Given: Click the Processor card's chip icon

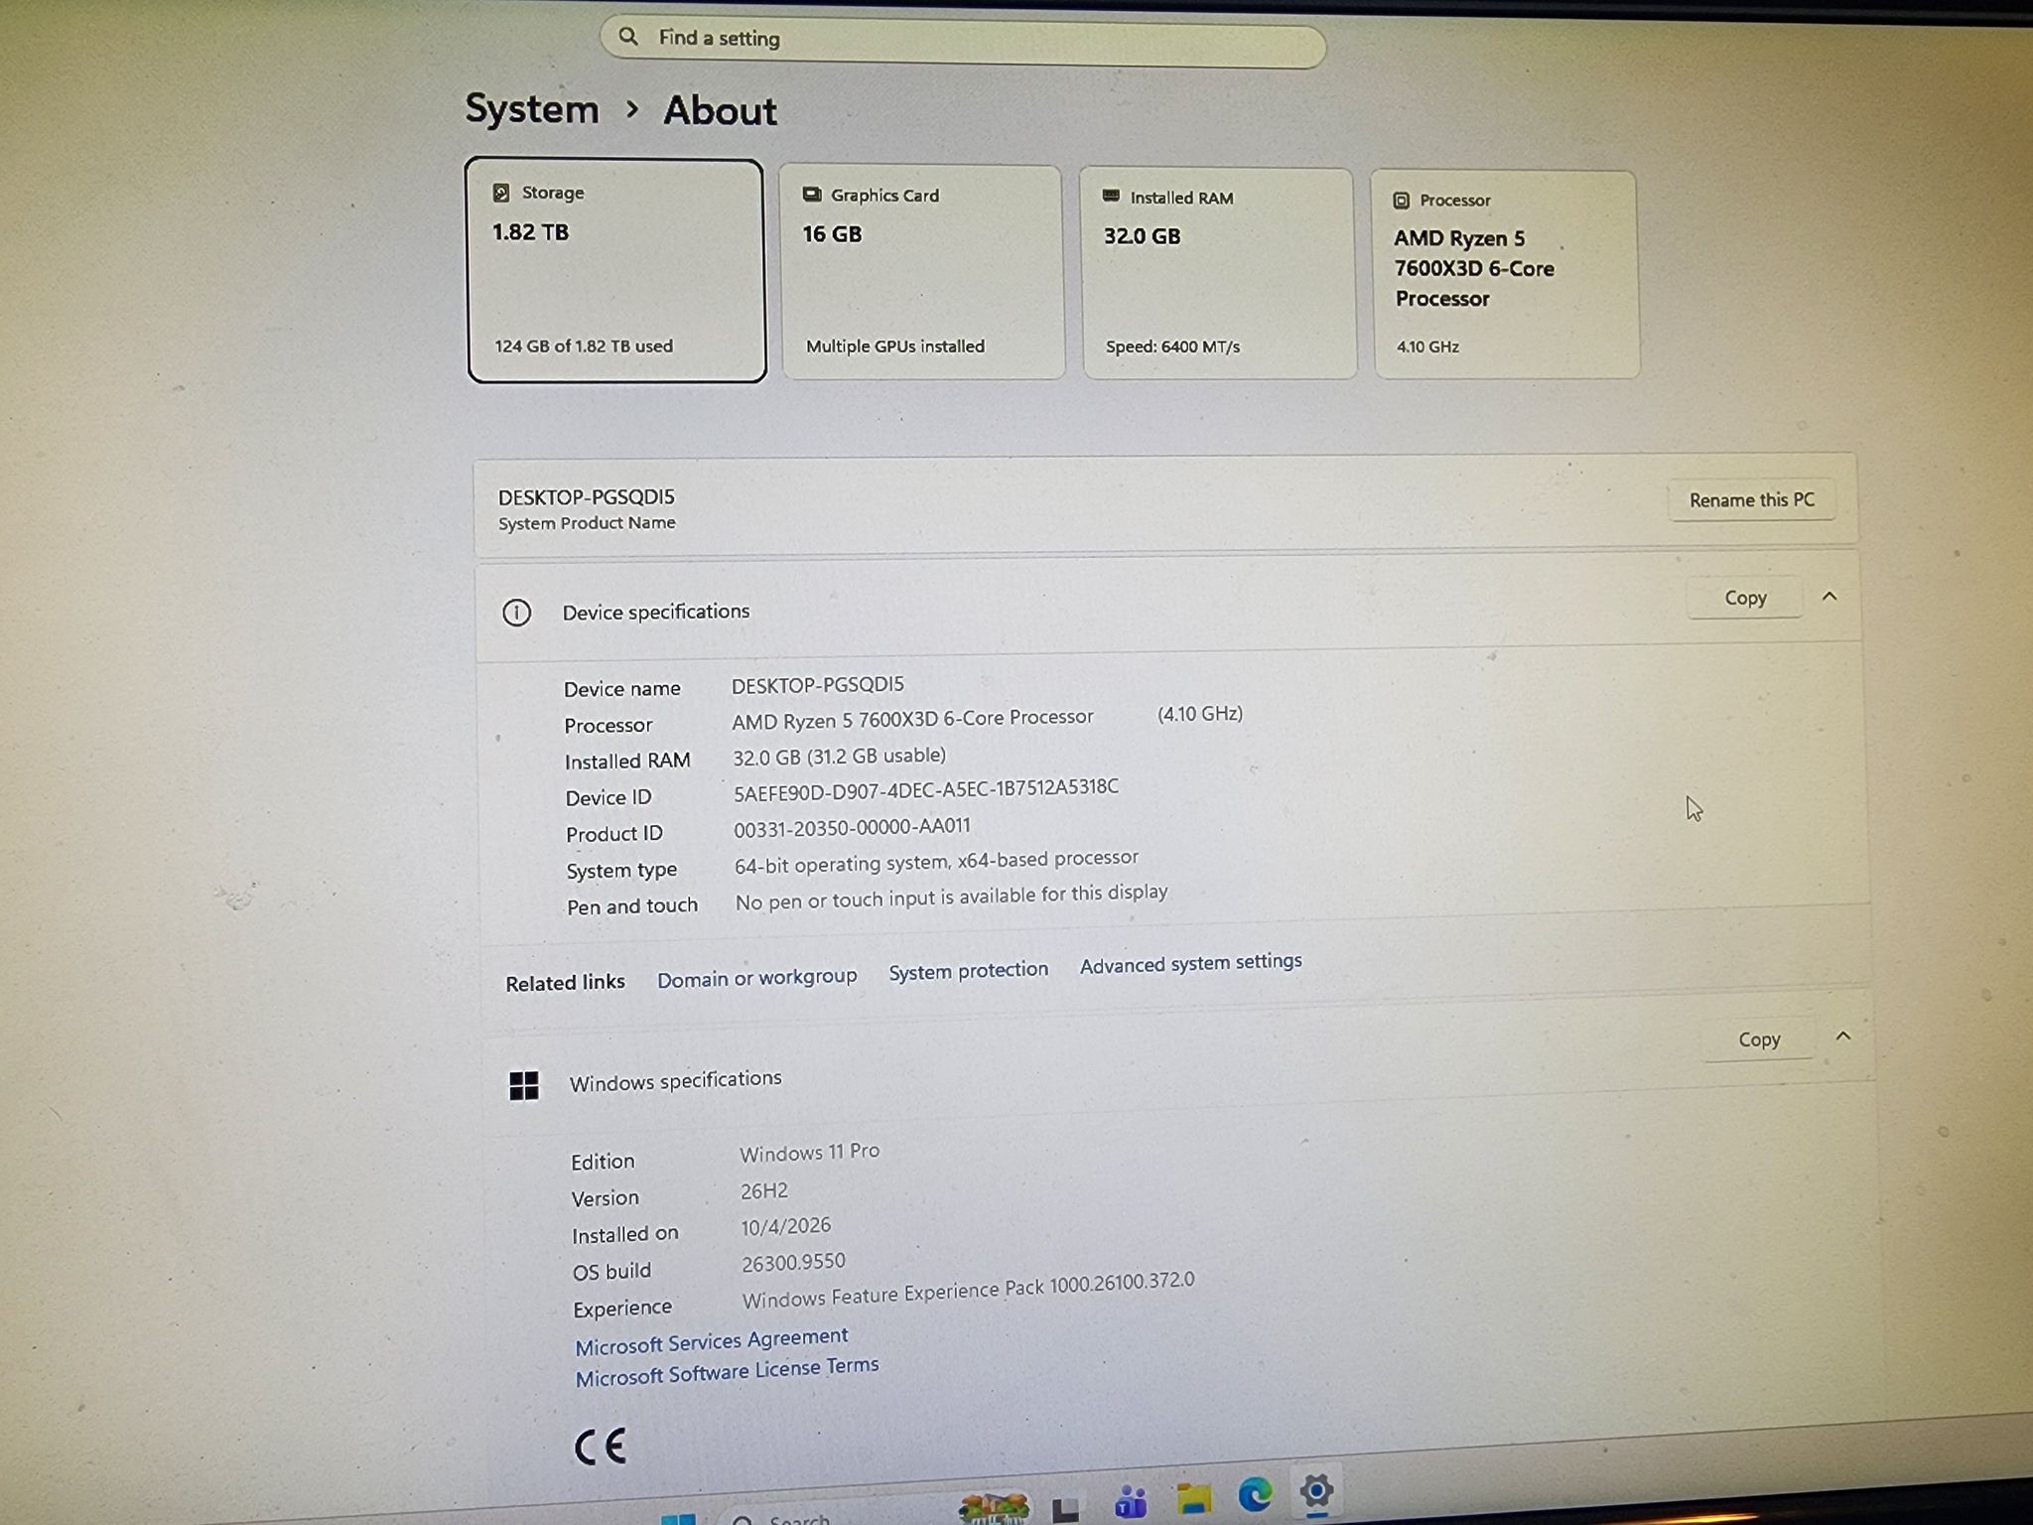Looking at the screenshot, I should click(1401, 201).
